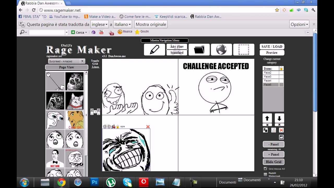Image resolution: width=334 pixels, height=188 pixels.
Task: Click the Page View button
Action: pyautogui.click(x=67, y=67)
